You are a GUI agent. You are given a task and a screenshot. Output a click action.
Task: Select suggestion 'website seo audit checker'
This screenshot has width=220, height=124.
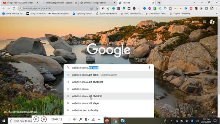pyautogui.click(x=109, y=96)
